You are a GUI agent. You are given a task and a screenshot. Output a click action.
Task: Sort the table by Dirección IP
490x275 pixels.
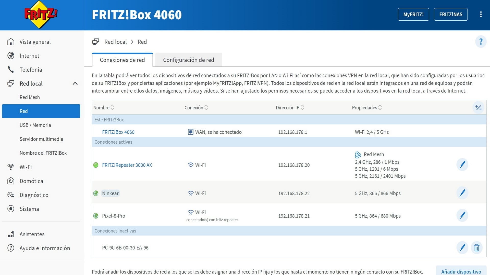[290, 107]
